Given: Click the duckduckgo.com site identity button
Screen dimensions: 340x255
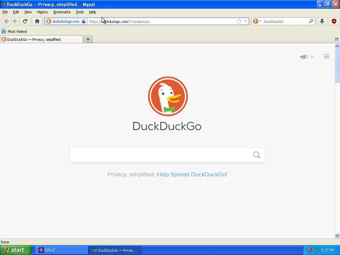Looking at the screenshot, I should (66, 21).
